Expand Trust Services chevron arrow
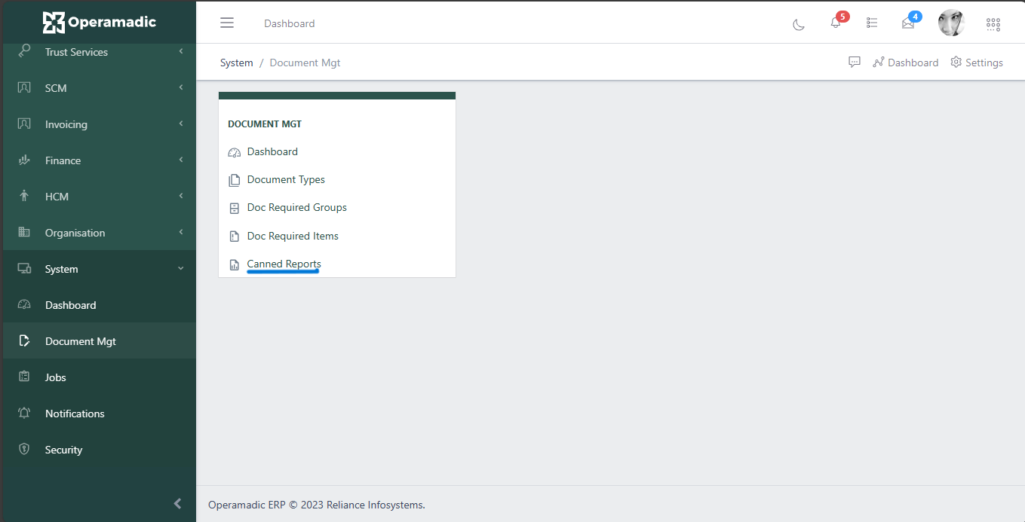 (x=181, y=51)
